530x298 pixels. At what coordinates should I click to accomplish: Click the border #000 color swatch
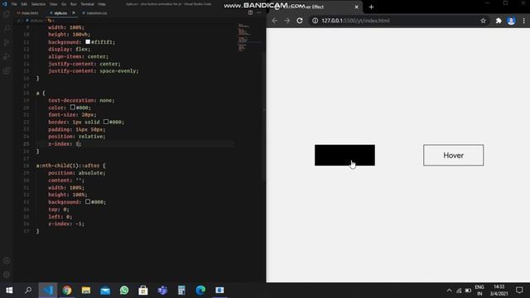coord(106,122)
